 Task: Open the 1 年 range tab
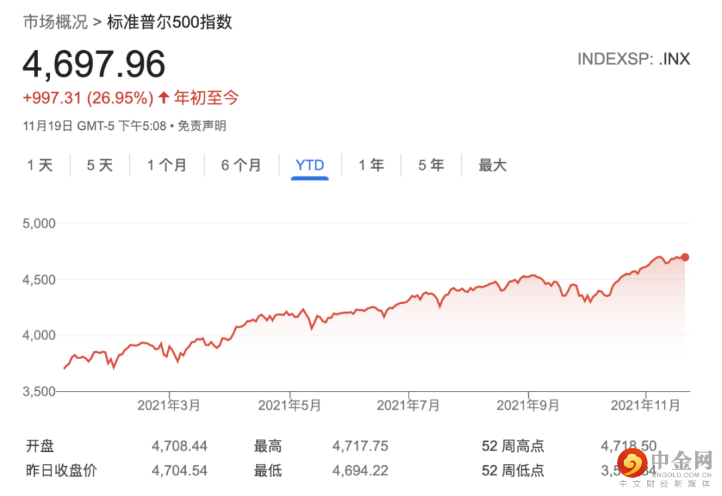click(371, 165)
